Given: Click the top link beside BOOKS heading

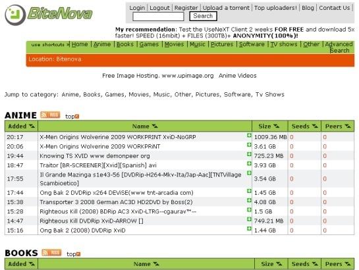Looking at the screenshot, I should (71, 254).
